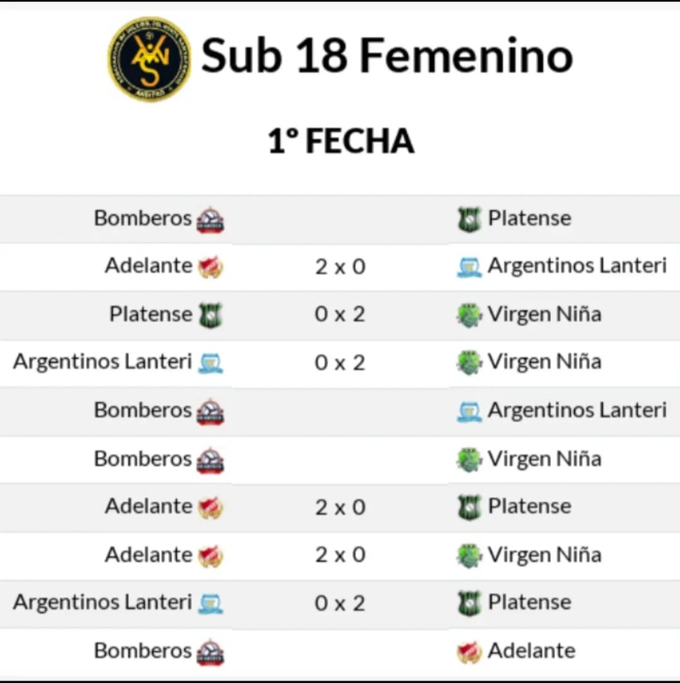680x683 pixels.
Task: Tap Adelante crest in Adelante vs Argentinos Lanteri match
Action: 210,267
